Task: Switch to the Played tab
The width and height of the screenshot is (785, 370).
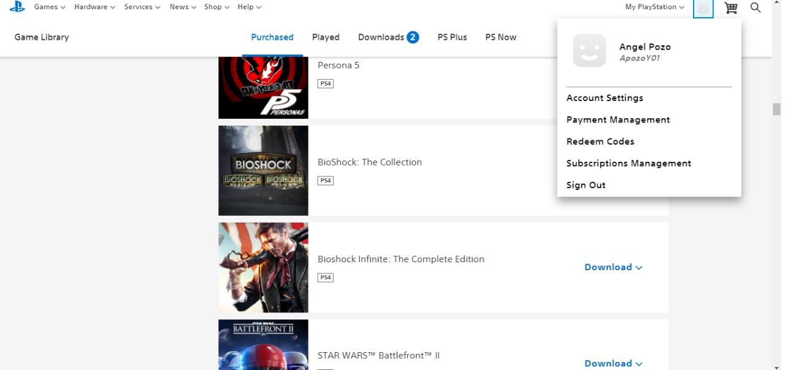Action: [x=326, y=37]
